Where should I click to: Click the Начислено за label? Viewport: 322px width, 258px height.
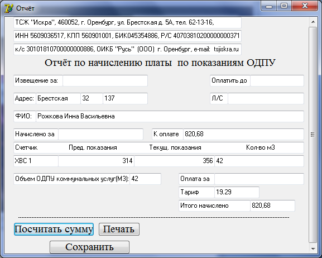coord(36,134)
